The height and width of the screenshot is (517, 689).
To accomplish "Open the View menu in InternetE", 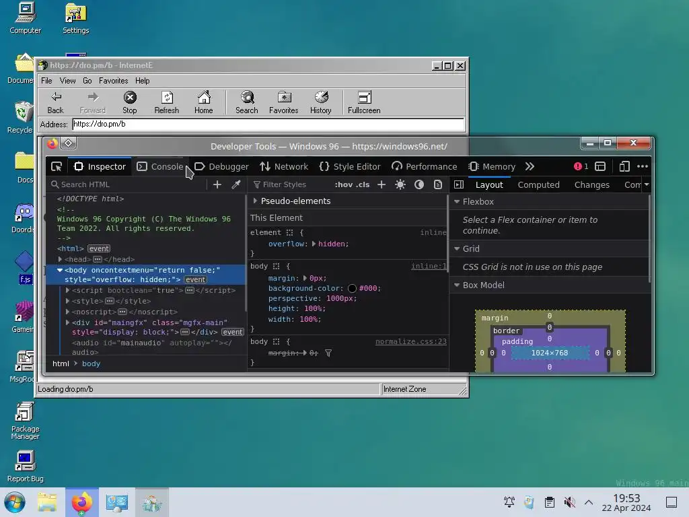I will tap(68, 81).
